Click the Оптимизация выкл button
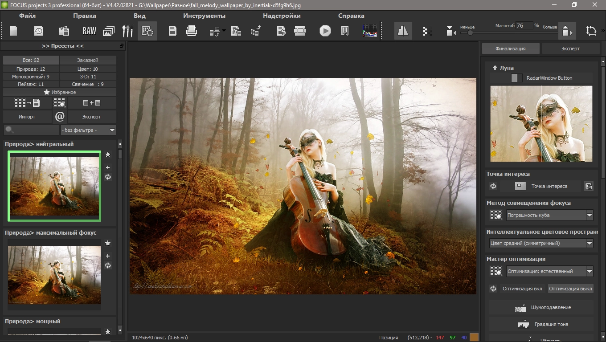Screen dimensions: 606x342 point(570,289)
